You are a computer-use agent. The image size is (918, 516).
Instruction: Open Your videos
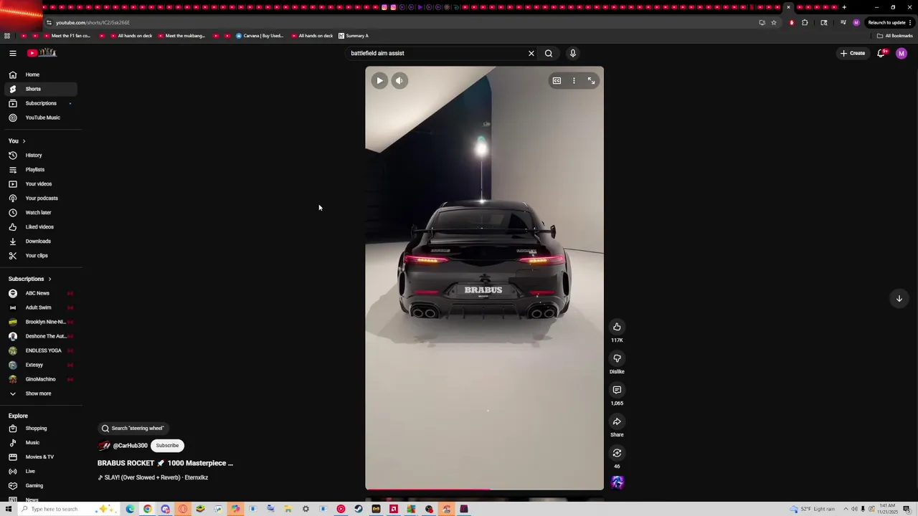tap(39, 184)
